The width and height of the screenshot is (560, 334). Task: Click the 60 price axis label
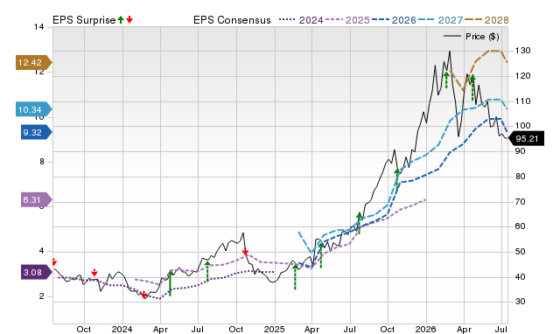[520, 226]
